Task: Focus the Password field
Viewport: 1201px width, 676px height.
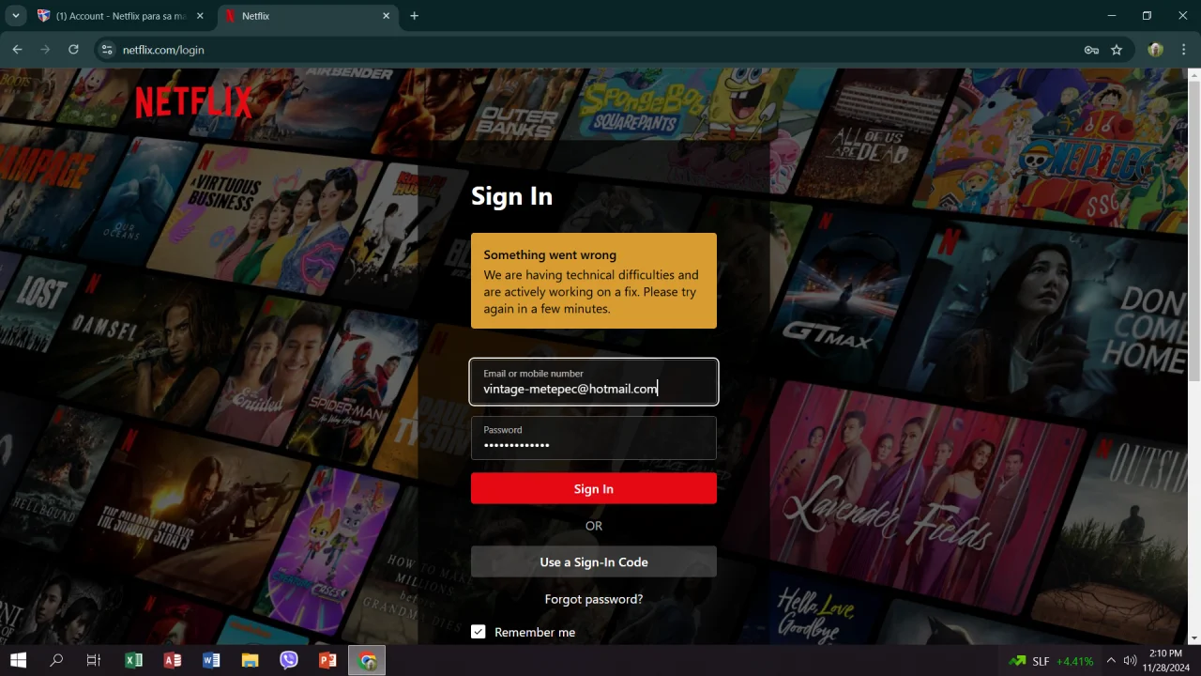Action: [594, 438]
